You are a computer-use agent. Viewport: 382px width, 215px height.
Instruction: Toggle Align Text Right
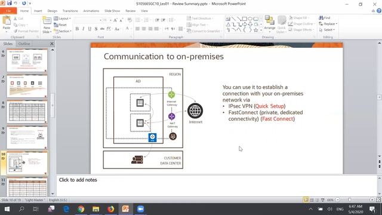[150, 29]
